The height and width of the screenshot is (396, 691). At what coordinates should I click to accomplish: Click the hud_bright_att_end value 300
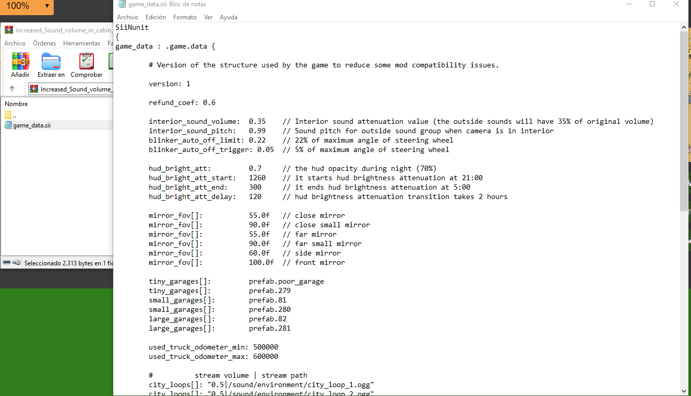pos(255,187)
